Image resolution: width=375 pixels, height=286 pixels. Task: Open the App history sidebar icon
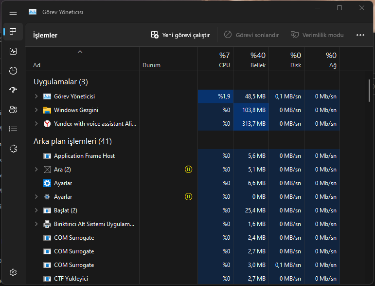coord(13,71)
